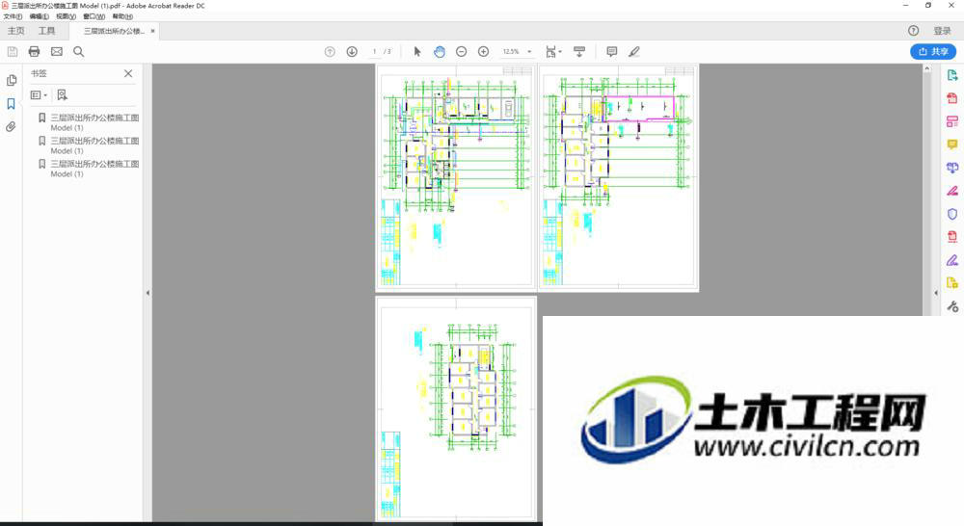Select the third 三层派出所办公楼施工图 bookmark

click(x=94, y=169)
